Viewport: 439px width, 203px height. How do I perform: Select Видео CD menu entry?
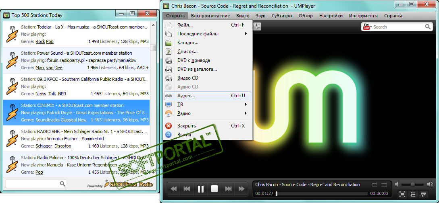click(x=208, y=78)
